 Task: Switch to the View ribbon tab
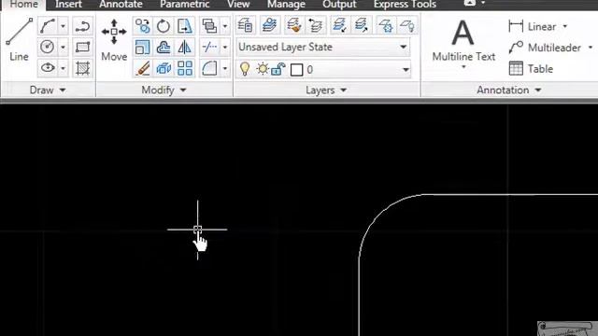pyautogui.click(x=239, y=5)
